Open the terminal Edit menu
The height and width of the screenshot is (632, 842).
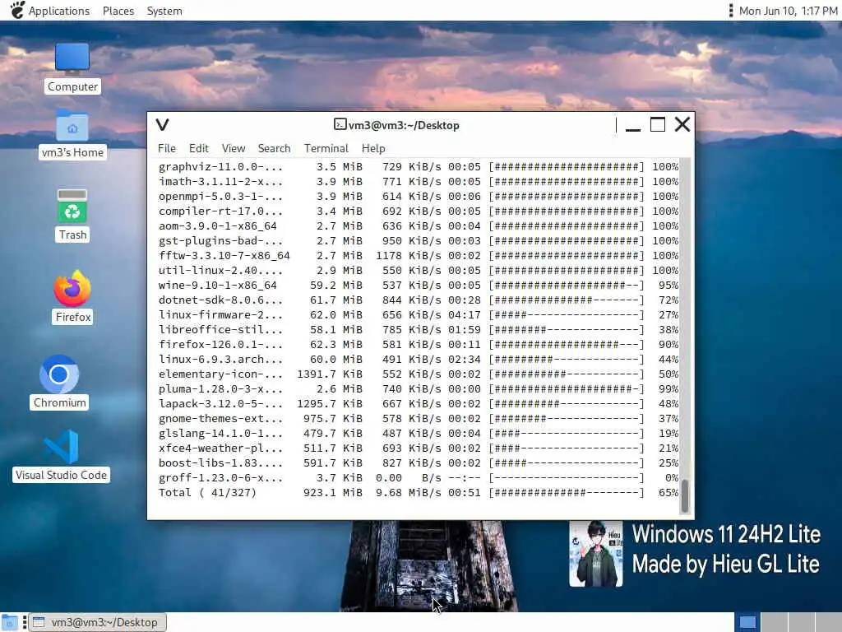coord(198,148)
